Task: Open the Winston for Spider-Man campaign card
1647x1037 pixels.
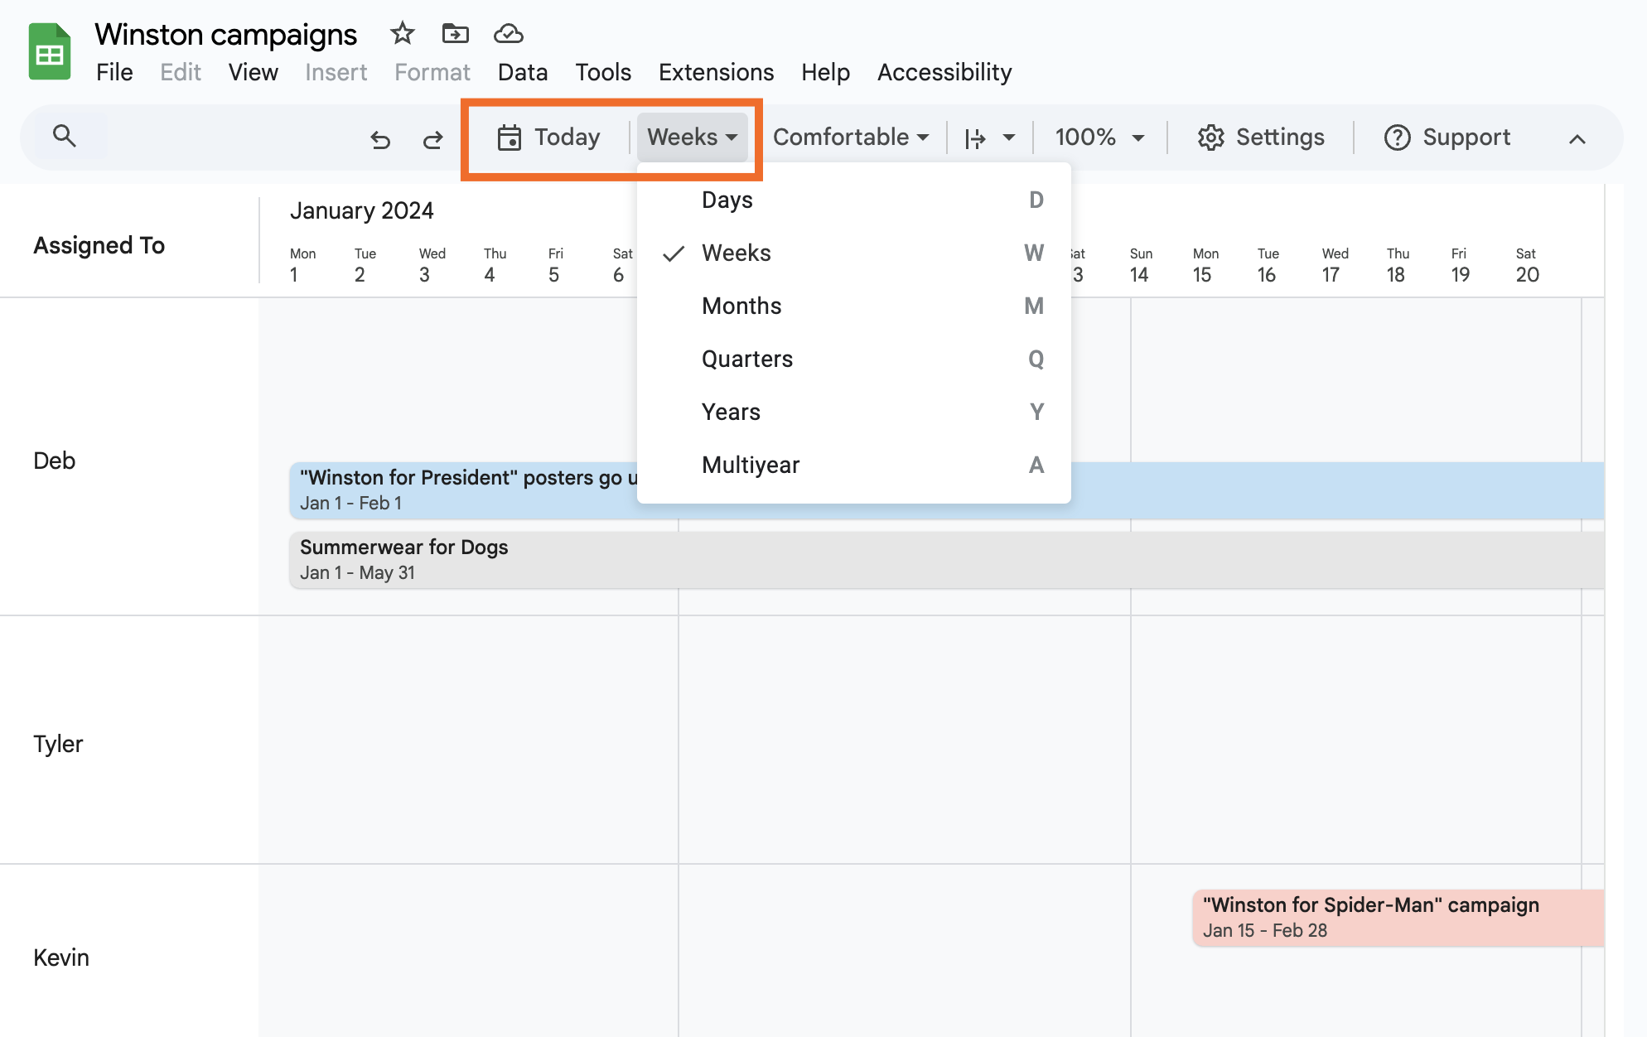Action: click(x=1398, y=917)
